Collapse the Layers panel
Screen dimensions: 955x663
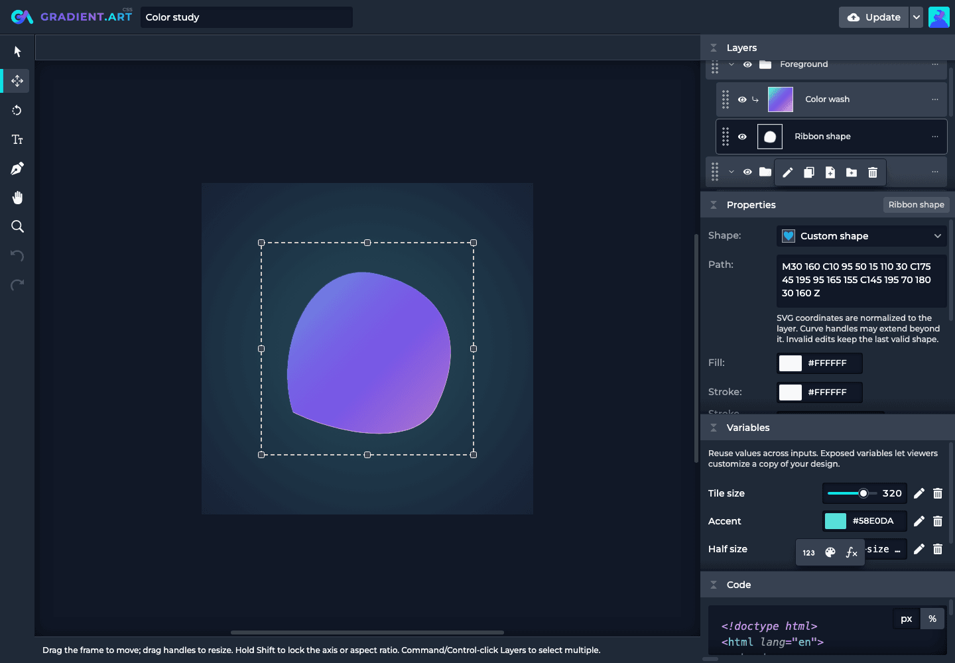(714, 48)
